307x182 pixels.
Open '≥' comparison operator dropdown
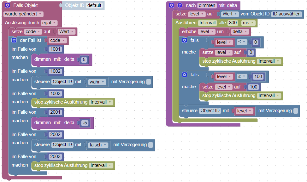click(242, 77)
